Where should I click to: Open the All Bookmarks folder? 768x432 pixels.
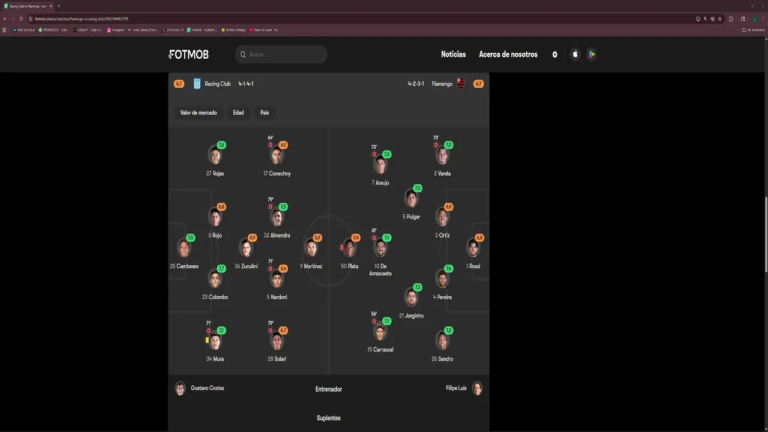tap(754, 30)
